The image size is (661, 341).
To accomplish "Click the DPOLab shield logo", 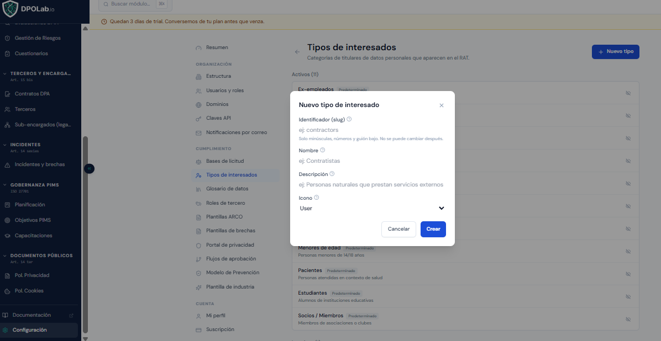I will click(x=10, y=9).
